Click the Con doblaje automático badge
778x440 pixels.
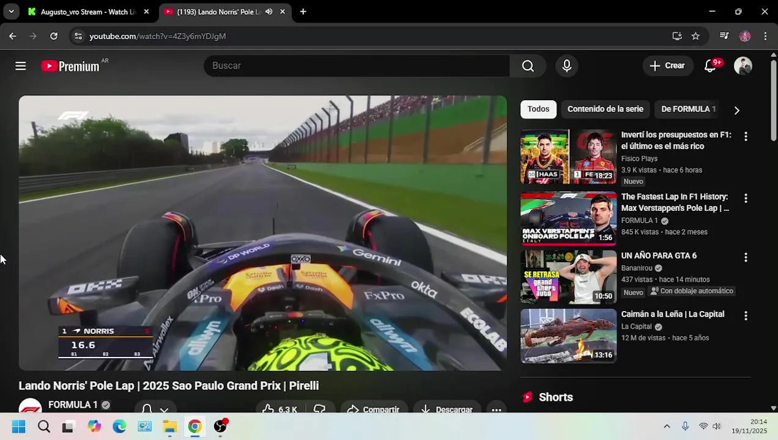[691, 291]
